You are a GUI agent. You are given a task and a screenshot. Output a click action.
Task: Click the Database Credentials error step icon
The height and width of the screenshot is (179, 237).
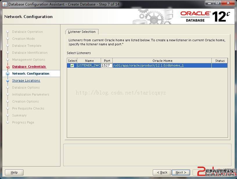pyautogui.click(x=8, y=67)
